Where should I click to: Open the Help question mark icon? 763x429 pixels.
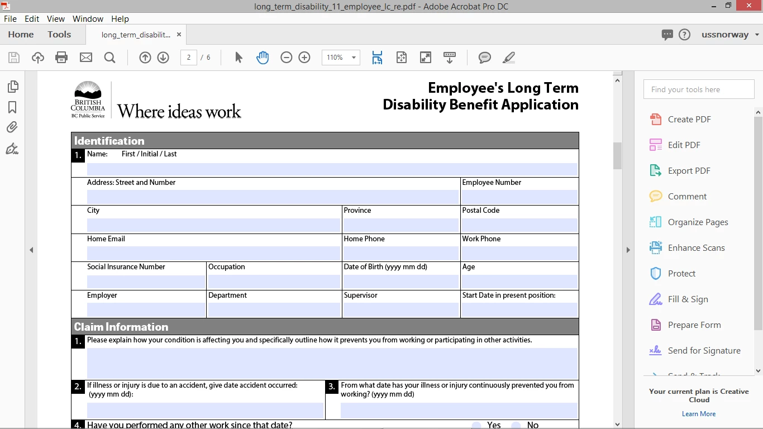pos(684,35)
